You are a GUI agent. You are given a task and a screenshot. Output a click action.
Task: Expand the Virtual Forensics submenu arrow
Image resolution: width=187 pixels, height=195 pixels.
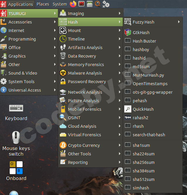tap(120, 135)
